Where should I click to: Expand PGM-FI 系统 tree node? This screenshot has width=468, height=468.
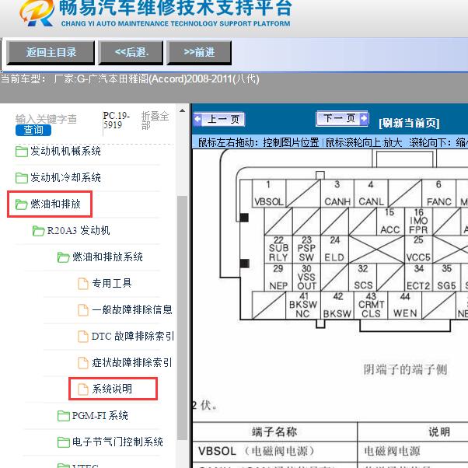pyautogui.click(x=100, y=415)
